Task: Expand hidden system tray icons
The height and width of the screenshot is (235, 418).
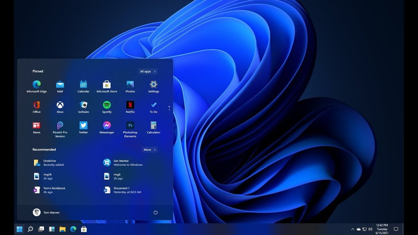Action: (353, 229)
